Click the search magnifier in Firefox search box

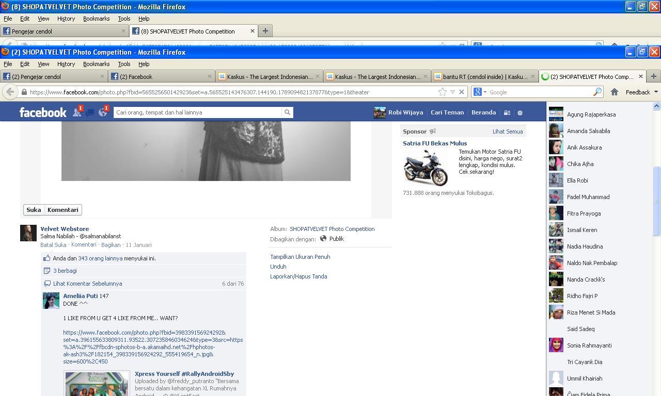597,92
